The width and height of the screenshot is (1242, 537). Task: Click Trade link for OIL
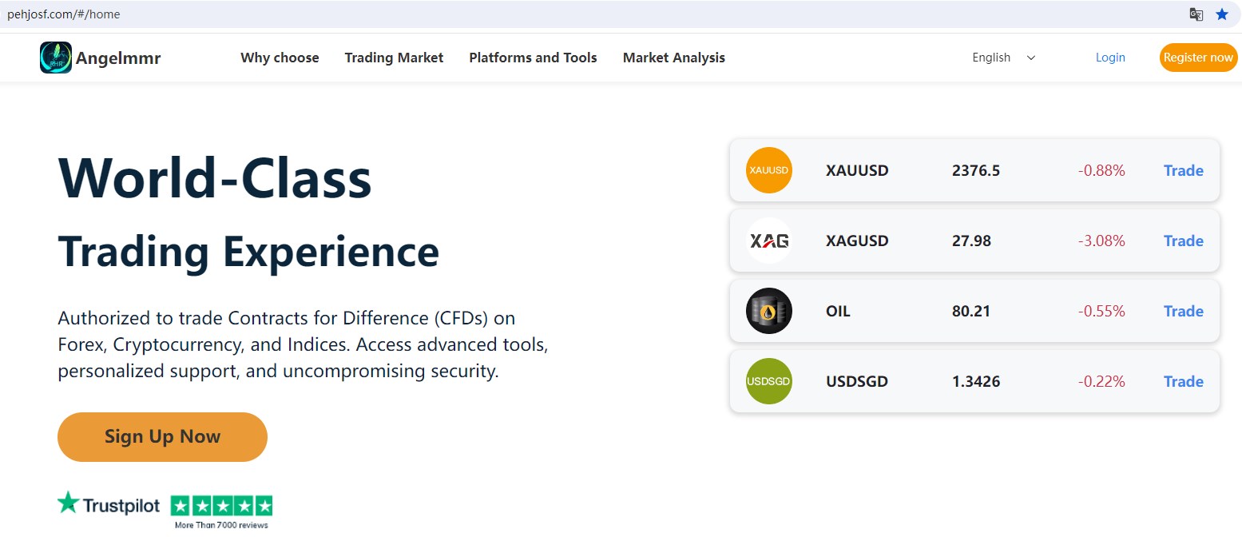1183,311
